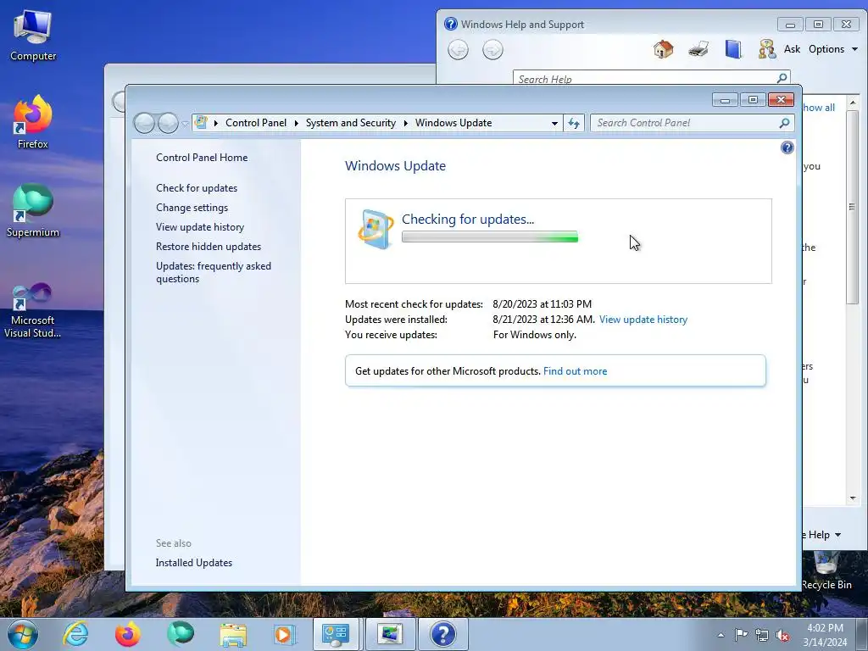The image size is (868, 651).
Task: Open Updates: frequently asked questions link
Action: [x=213, y=272]
